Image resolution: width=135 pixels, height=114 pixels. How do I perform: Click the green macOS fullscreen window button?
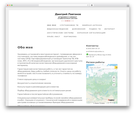click(x=12, y=5)
